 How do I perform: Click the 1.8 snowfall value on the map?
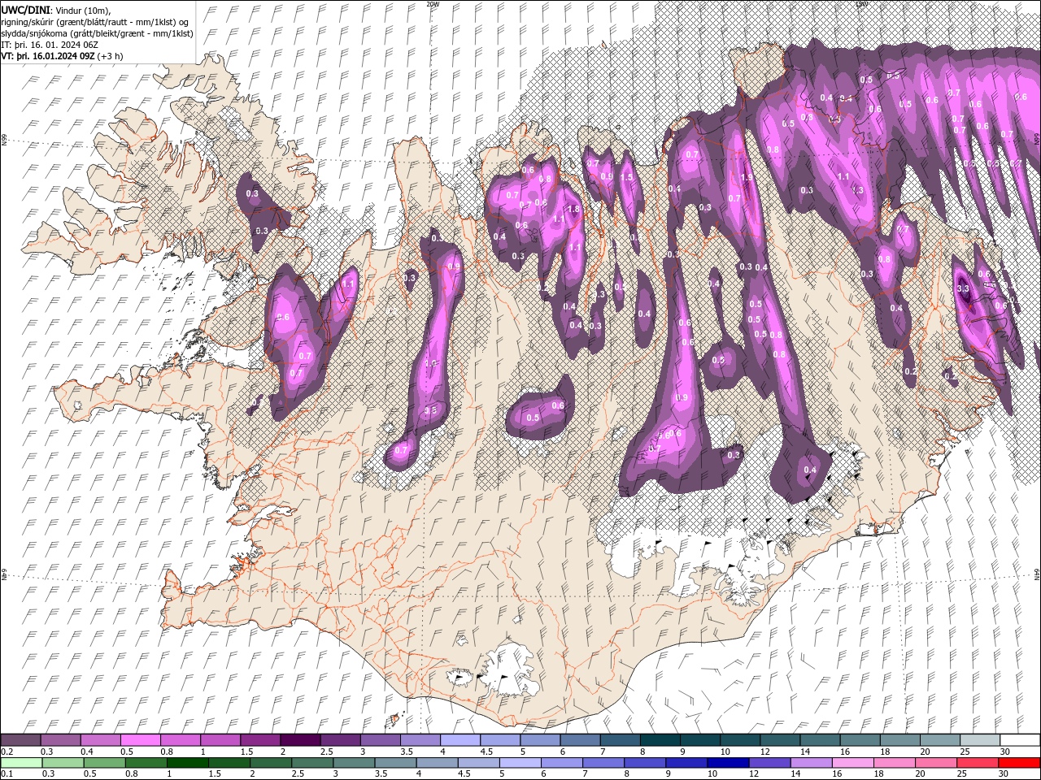573,209
